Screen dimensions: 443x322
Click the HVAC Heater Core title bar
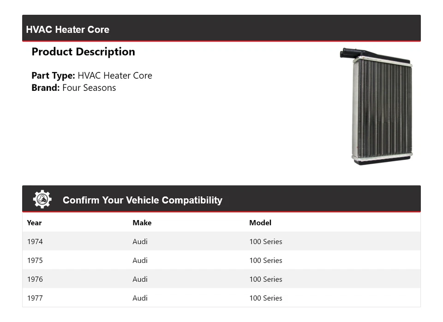(x=68, y=30)
